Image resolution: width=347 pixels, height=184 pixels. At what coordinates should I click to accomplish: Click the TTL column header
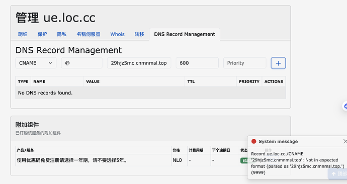[x=211, y=81]
